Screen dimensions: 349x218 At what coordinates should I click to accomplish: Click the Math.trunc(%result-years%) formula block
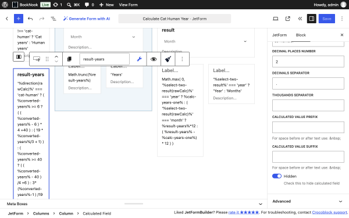click(x=82, y=77)
